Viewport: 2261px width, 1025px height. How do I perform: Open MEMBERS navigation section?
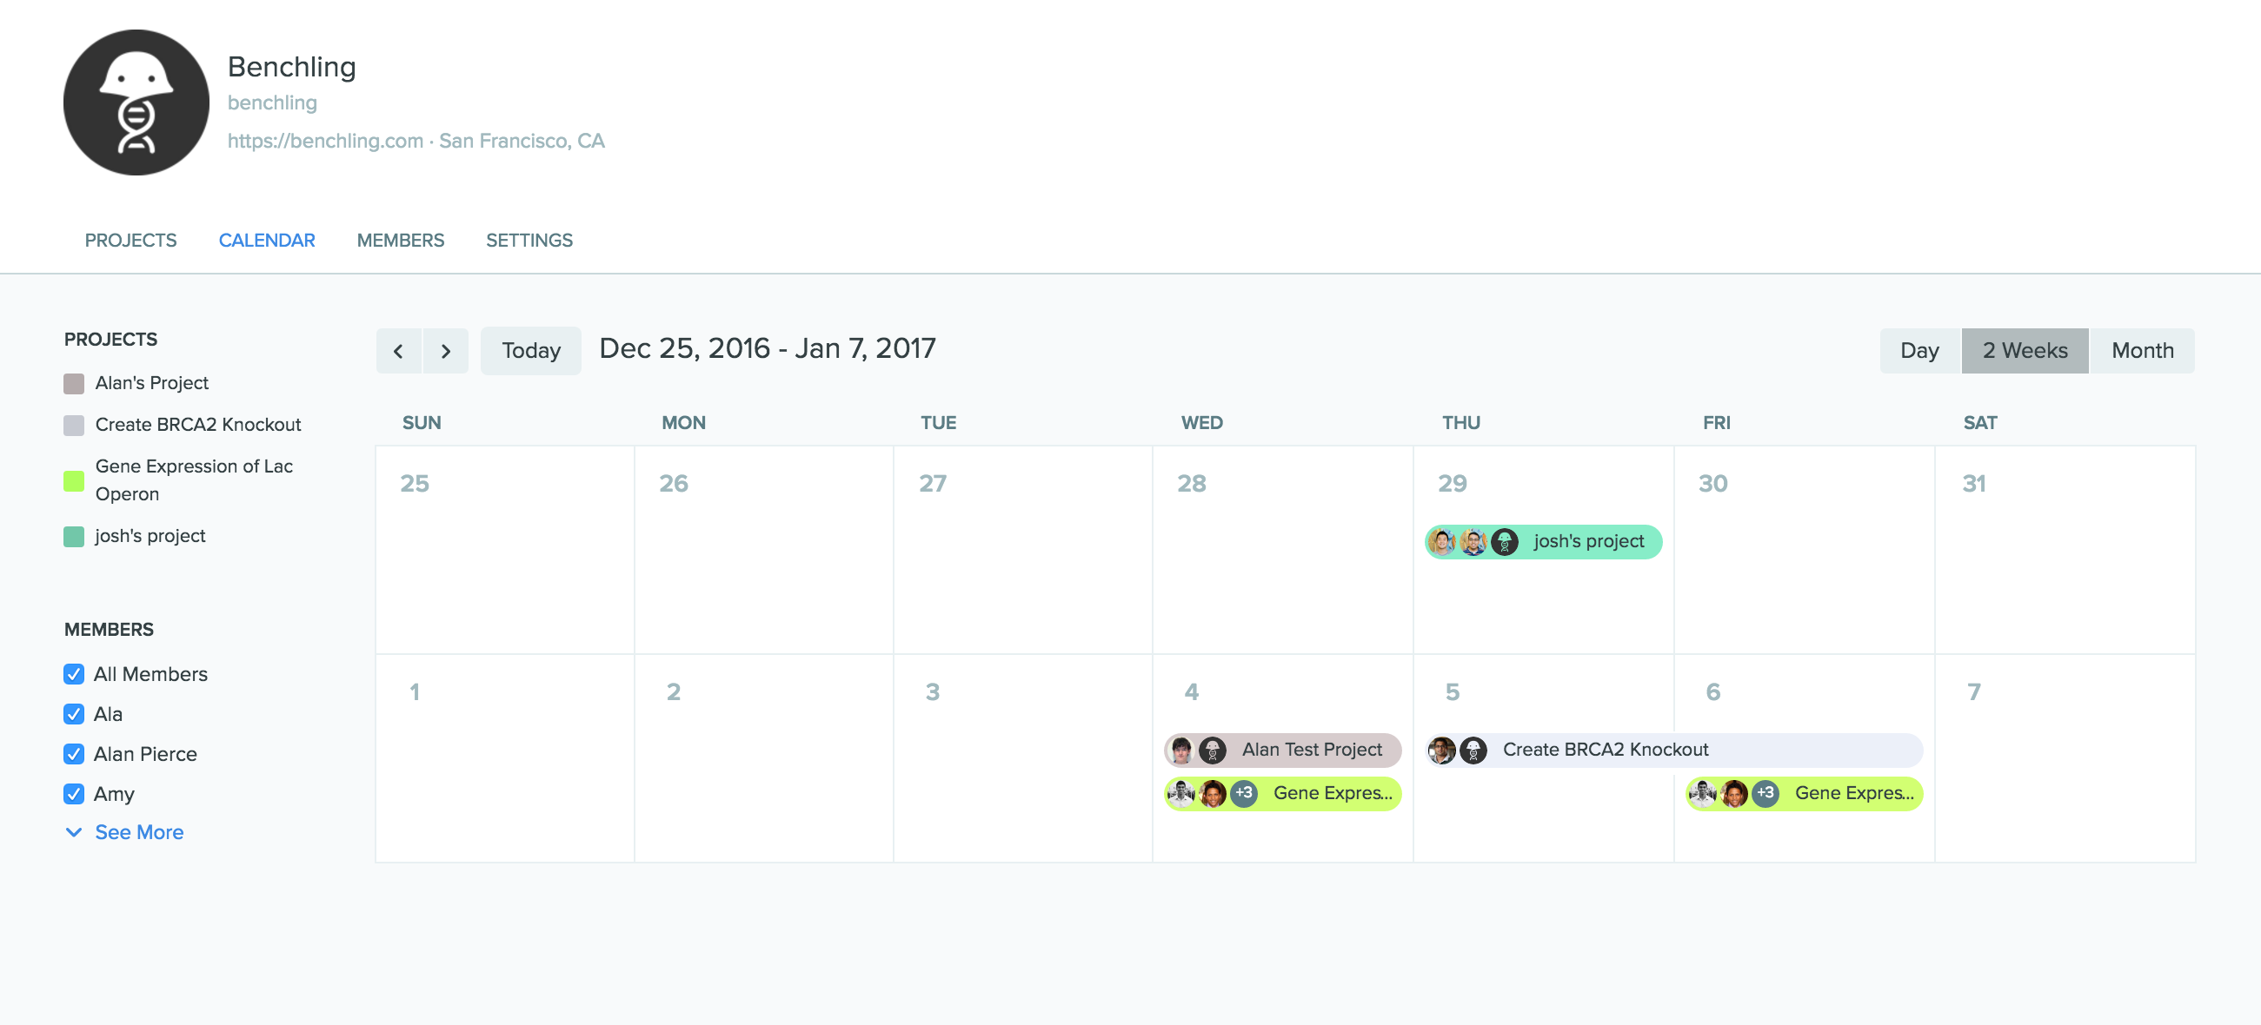pos(401,241)
